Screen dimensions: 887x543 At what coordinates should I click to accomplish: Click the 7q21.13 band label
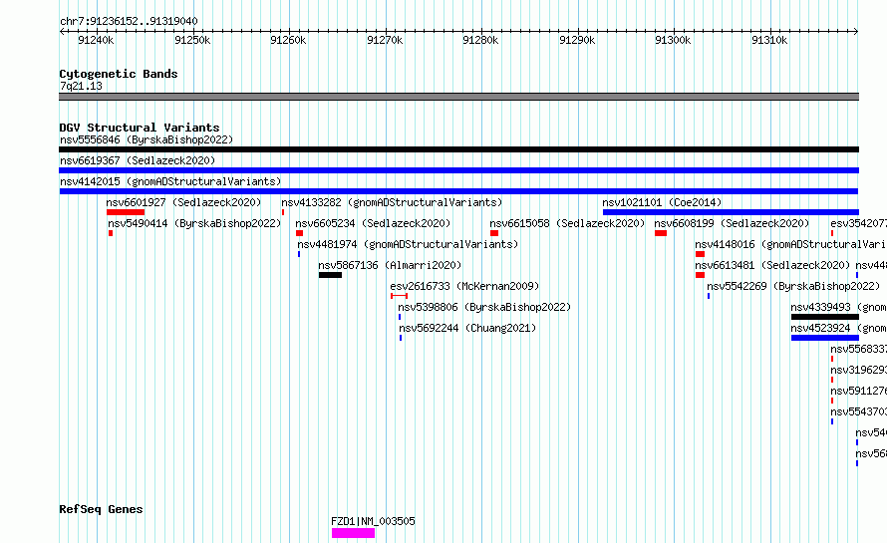click(81, 86)
